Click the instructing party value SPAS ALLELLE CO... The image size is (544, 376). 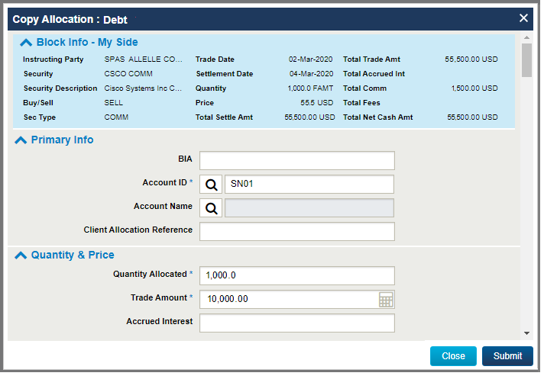pyautogui.click(x=143, y=59)
